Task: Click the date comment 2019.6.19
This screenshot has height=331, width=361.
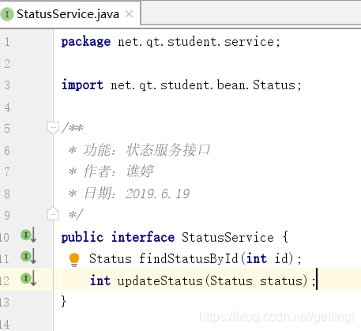Action: 157,194
